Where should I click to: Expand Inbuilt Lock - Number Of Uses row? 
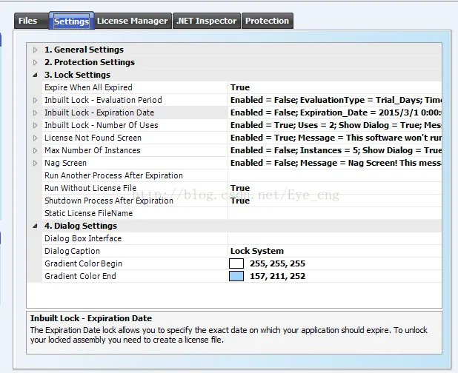[35, 125]
